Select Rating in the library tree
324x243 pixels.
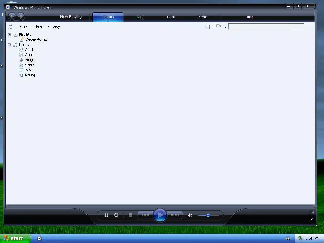coord(30,75)
